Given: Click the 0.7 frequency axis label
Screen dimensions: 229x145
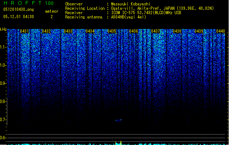Looking at the screenshot, I should pyautogui.click(x=3, y=120).
